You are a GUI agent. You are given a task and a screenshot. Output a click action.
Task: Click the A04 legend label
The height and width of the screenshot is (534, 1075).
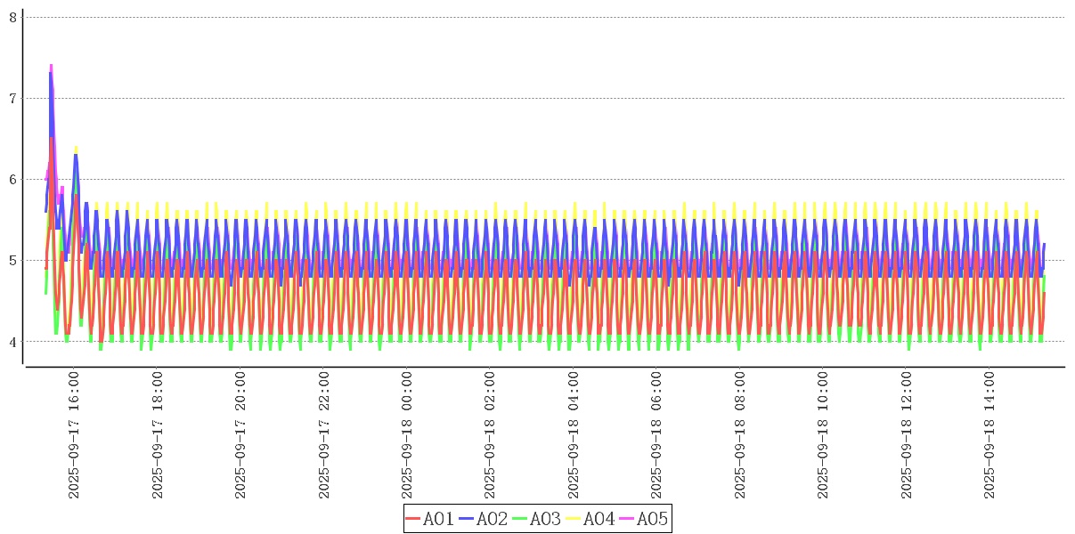599,519
